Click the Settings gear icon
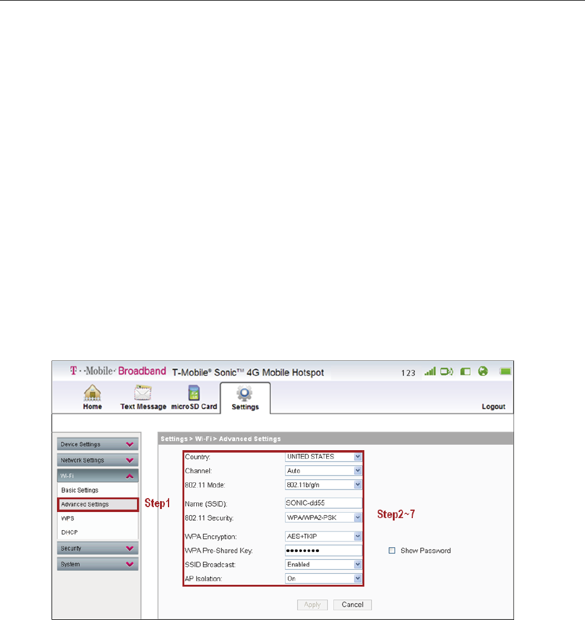Viewport: 585px width, 620px height. click(x=244, y=394)
